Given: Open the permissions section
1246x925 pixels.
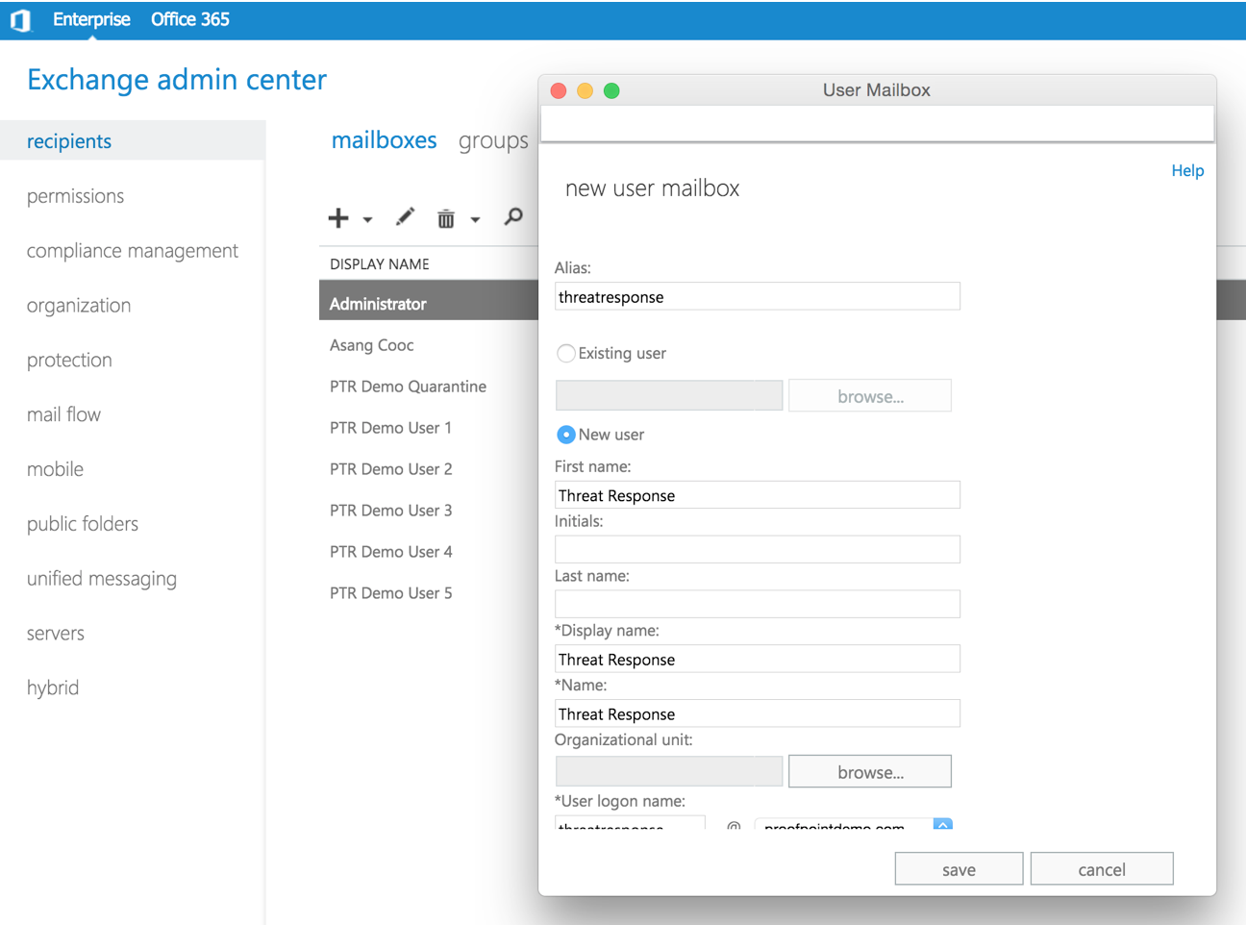Looking at the screenshot, I should [x=75, y=196].
